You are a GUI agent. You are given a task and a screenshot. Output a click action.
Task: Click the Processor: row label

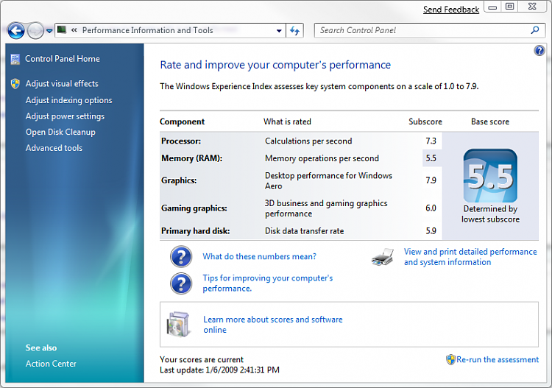[181, 141]
